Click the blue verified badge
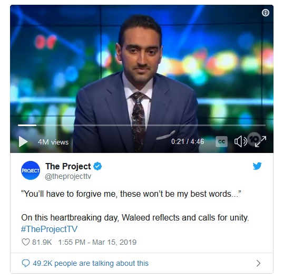This screenshot has height=278, width=283. (x=97, y=166)
